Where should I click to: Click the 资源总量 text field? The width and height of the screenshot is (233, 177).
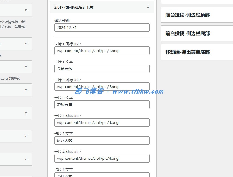[x=102, y=105]
